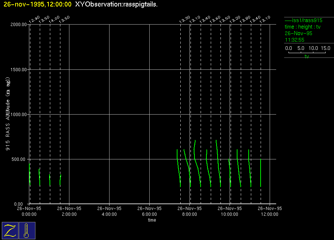Click the 12.90 label above first profile
Screen dimensions: 334x240
point(34,20)
